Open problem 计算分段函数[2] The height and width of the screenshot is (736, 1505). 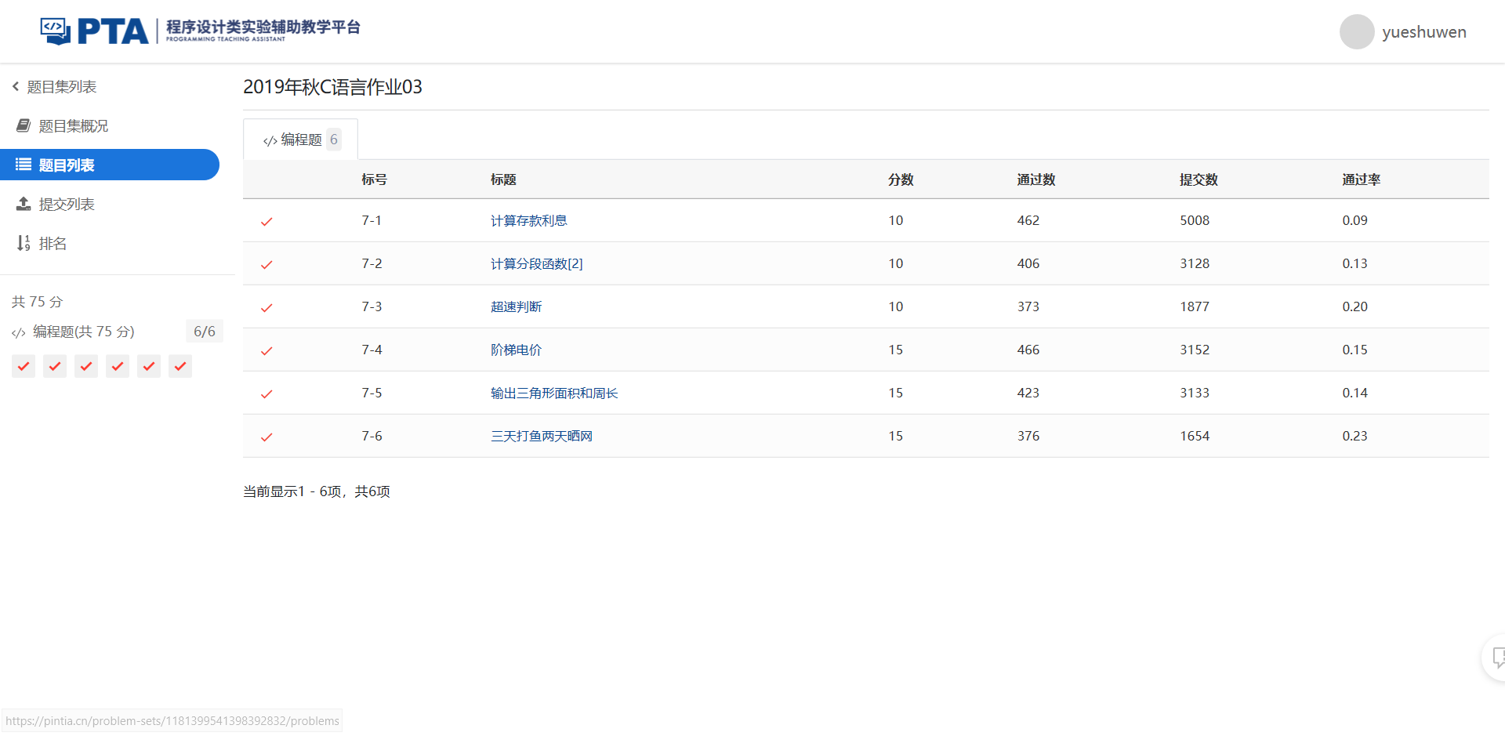(x=537, y=263)
